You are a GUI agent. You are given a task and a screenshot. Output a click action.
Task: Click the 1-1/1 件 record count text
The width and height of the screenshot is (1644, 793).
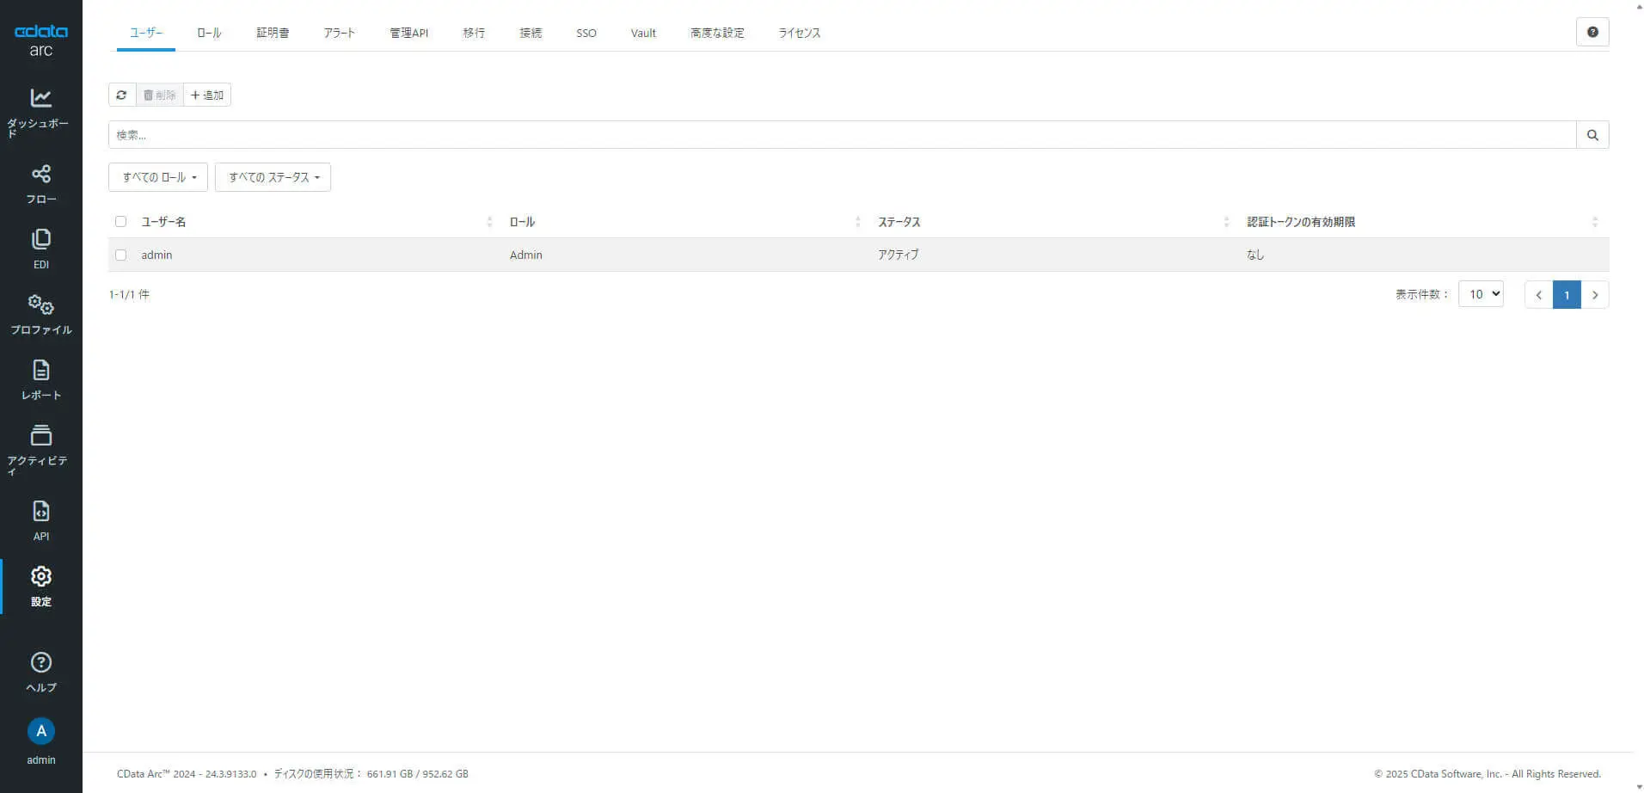[129, 295]
